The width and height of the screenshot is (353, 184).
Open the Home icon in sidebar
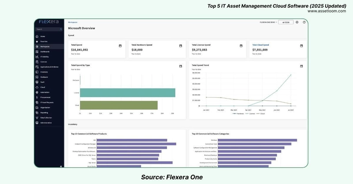point(37,37)
